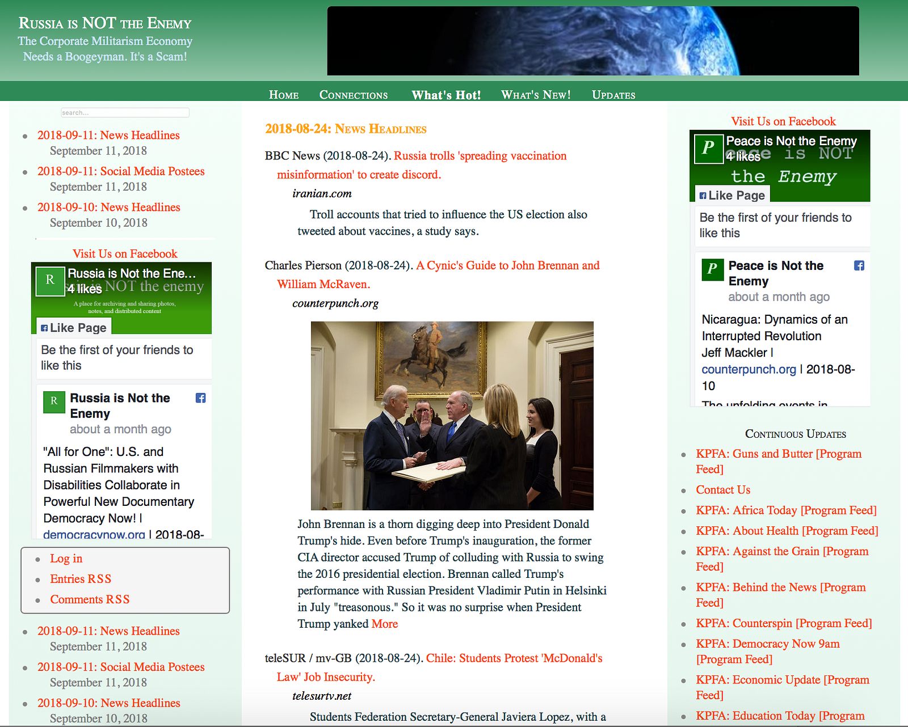Click the 4 likes count on the Russia banner
This screenshot has width=908, height=727.
(x=85, y=289)
